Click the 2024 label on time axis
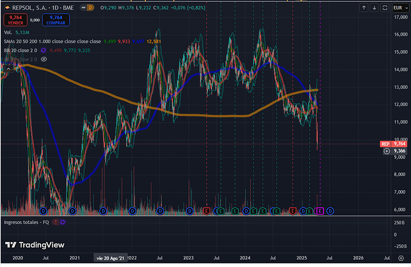The width and height of the screenshot is (411, 267). tap(245, 258)
